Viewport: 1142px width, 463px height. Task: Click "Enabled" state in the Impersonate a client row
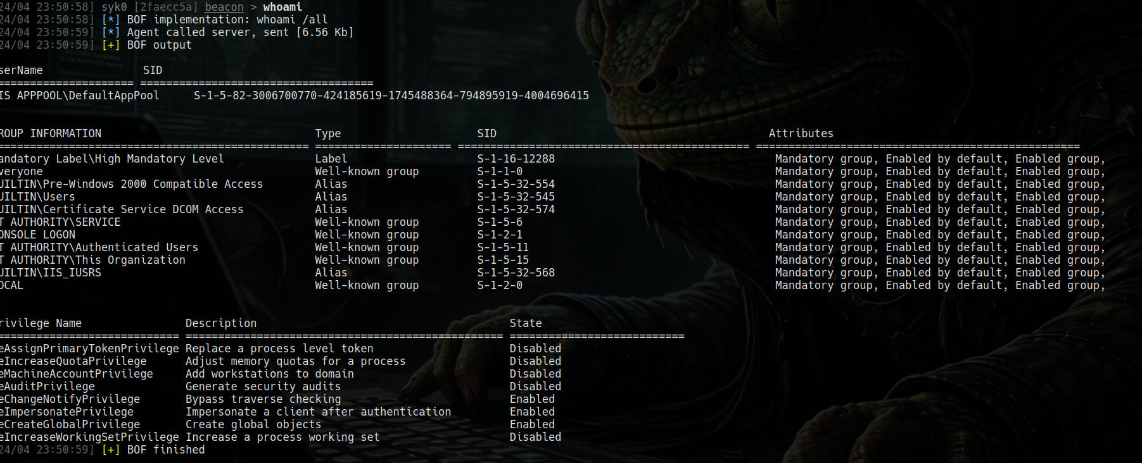tap(533, 412)
